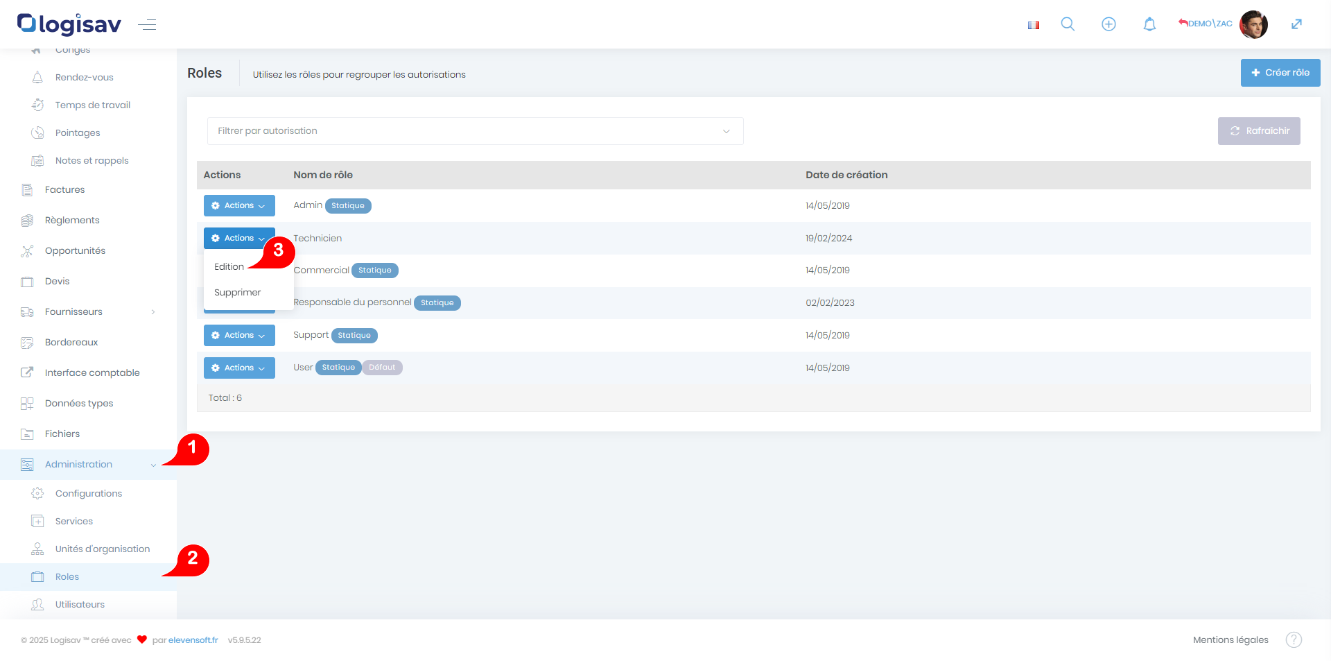The image size is (1331, 661).
Task: Click the Logisav logo
Action: pos(69,24)
